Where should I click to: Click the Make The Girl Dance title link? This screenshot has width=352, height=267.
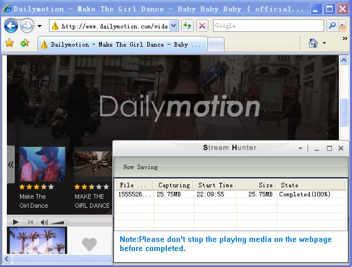(34, 201)
